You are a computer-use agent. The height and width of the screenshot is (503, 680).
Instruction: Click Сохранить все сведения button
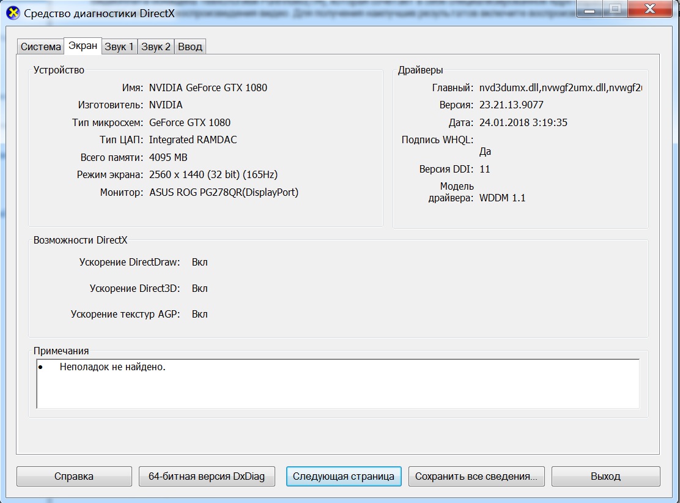476,476
